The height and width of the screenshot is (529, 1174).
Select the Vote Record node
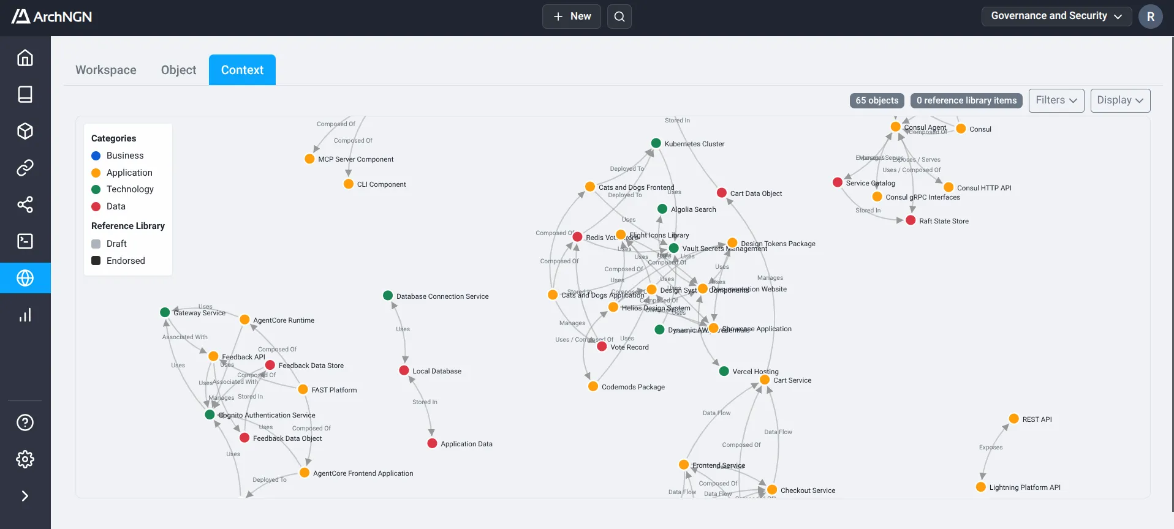click(x=602, y=347)
